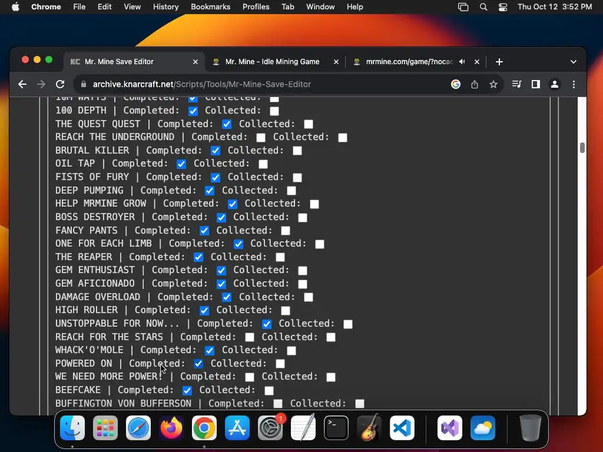Open Visual Studio purple dock icon

(449, 428)
